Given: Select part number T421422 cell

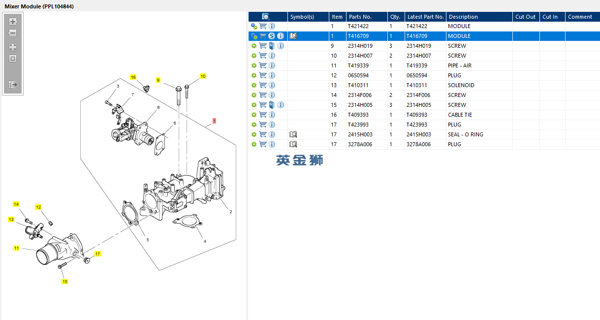Looking at the screenshot, I should pos(366,26).
